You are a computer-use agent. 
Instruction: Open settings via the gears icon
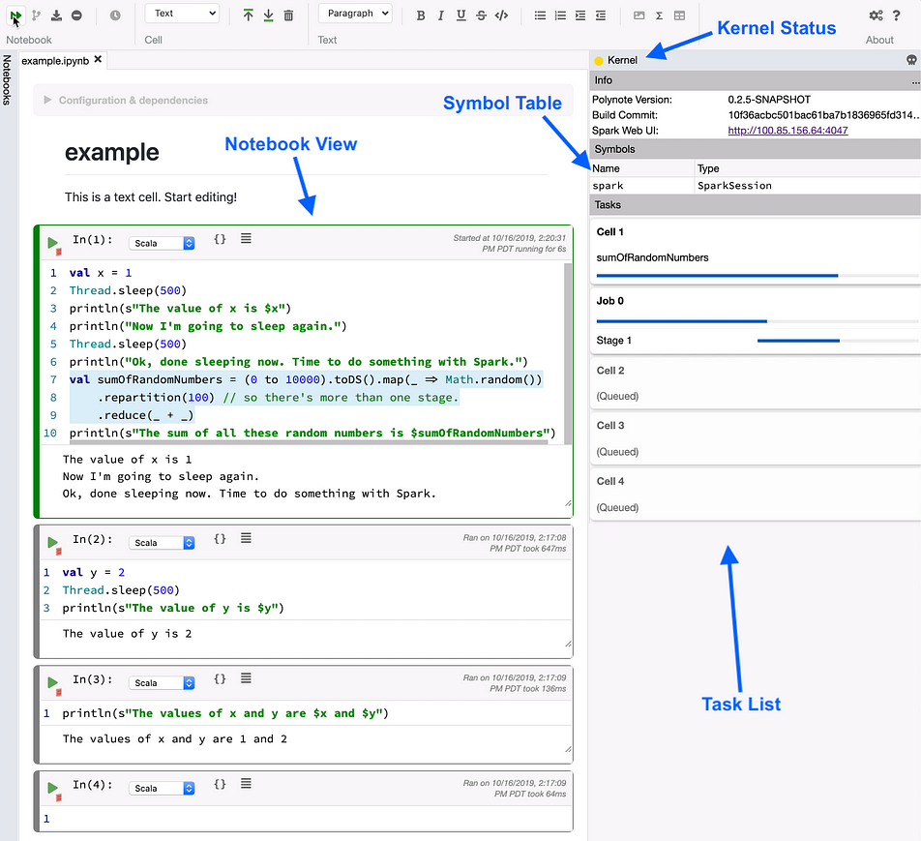[x=876, y=15]
